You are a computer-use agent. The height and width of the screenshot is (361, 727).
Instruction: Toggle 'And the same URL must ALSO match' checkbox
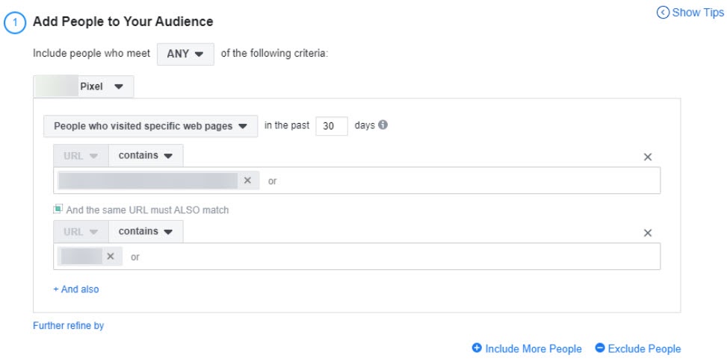point(58,210)
